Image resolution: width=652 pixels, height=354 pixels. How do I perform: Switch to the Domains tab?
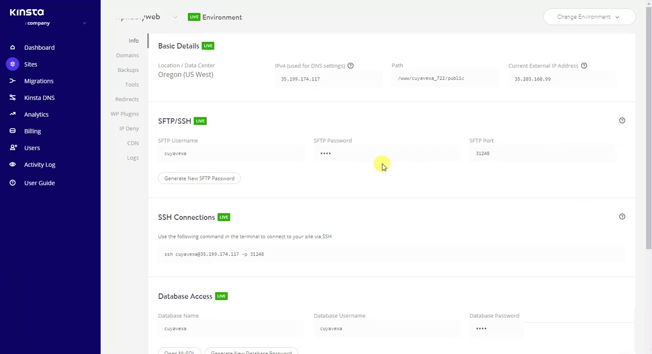point(127,55)
